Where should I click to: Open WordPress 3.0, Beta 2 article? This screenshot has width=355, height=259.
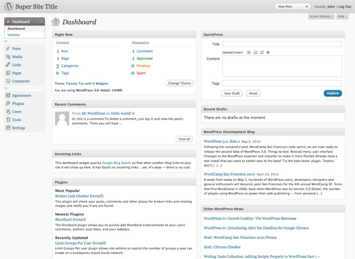tap(222, 141)
